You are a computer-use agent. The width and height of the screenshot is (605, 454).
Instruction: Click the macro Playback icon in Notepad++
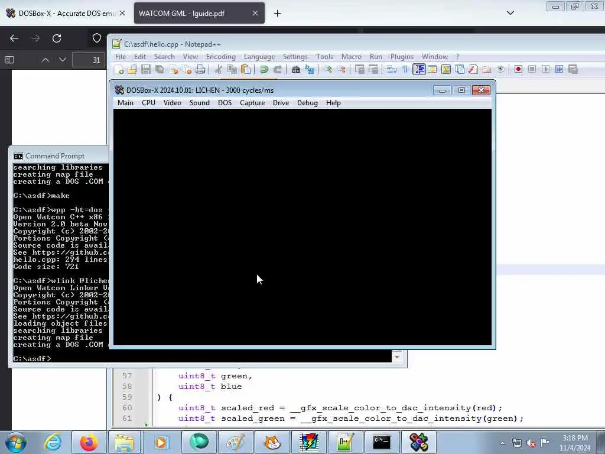click(x=545, y=70)
